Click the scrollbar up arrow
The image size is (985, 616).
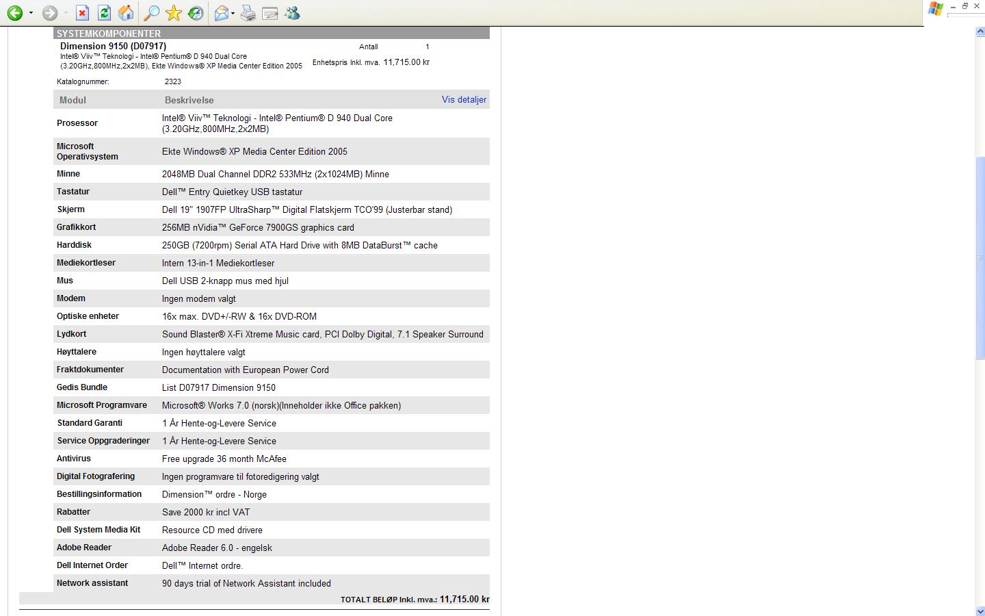(x=980, y=31)
